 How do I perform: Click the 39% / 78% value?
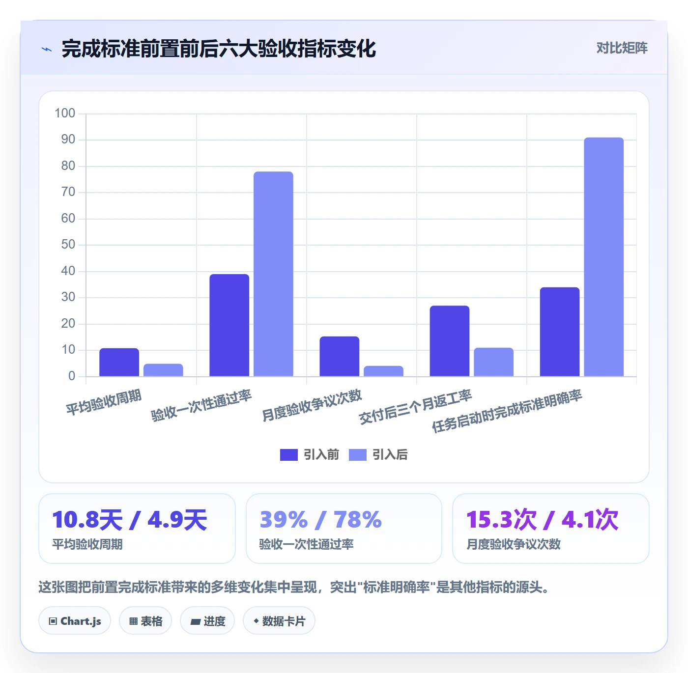coord(320,520)
